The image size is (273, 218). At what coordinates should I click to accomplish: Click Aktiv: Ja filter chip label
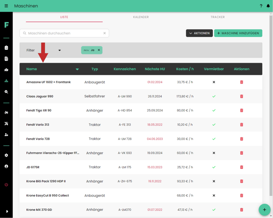pyautogui.click(x=89, y=50)
